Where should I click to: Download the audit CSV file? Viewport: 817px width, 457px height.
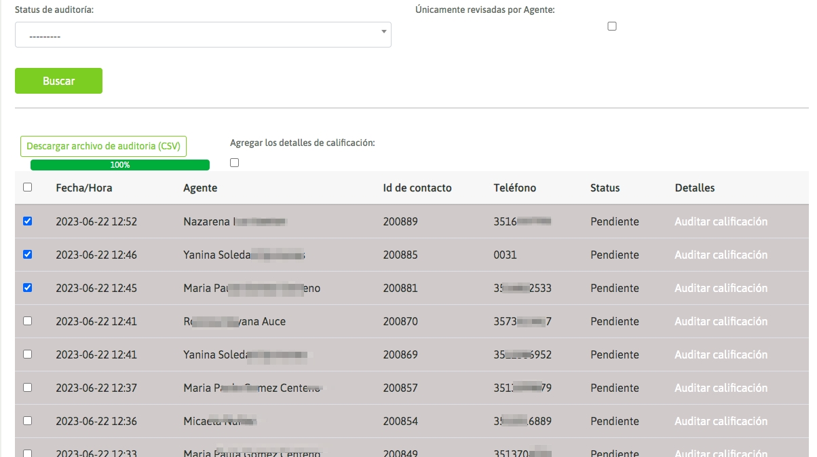point(103,147)
